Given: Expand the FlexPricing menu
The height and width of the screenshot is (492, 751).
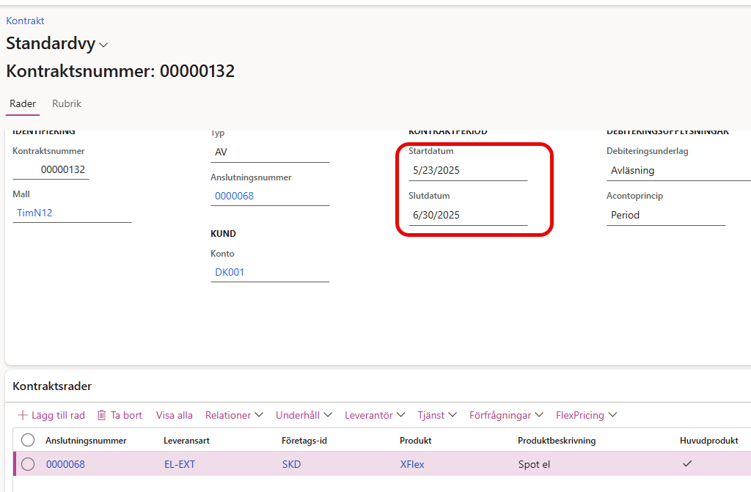Looking at the screenshot, I should coord(586,415).
